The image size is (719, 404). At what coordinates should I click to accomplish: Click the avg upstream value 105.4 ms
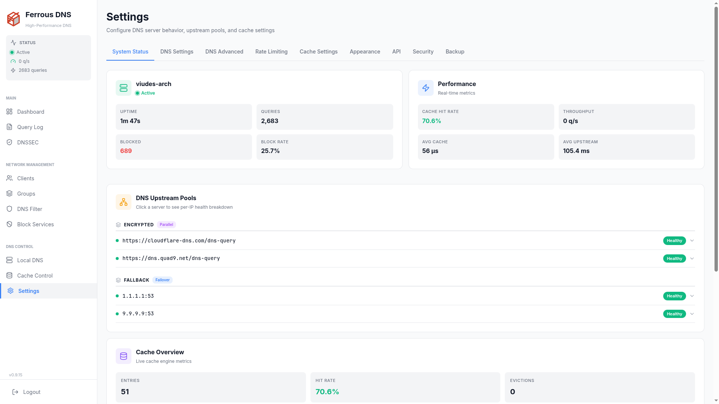tap(576, 151)
